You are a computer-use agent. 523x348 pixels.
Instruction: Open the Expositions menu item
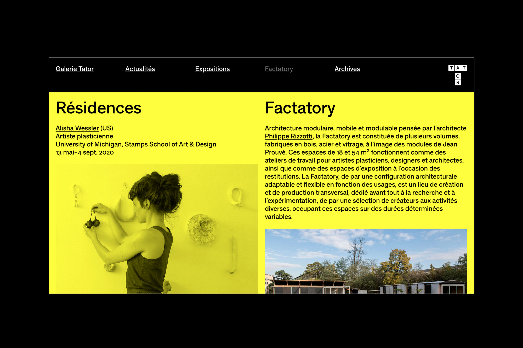[212, 69]
